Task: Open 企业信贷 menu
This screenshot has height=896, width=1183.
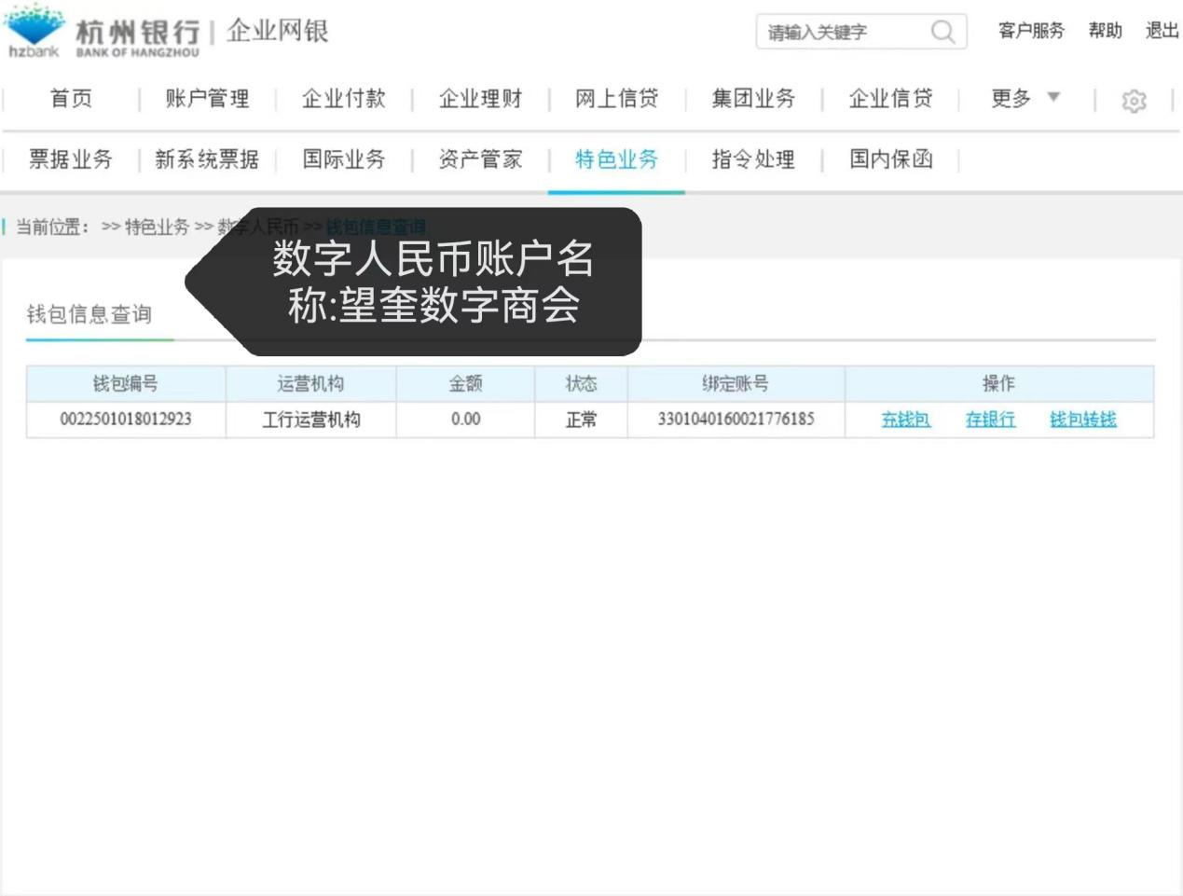Action: point(890,99)
